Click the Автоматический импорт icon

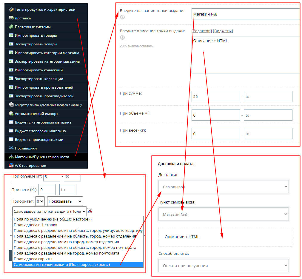[x=11, y=113]
